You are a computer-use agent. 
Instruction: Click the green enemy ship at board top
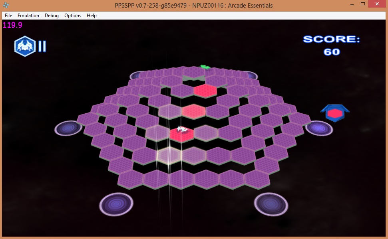point(205,67)
